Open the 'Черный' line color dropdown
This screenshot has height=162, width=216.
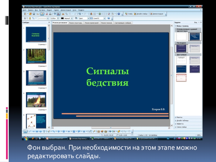coord(72,18)
